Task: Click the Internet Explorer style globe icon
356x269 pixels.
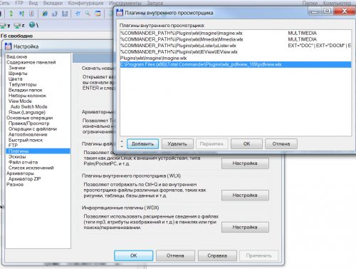Action: [44, 14]
